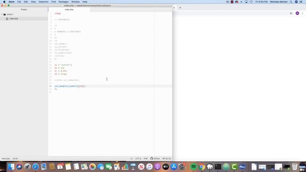The width and height of the screenshot is (306, 172).
Task: Open System Preferences from the dock
Action: pyautogui.click(x=182, y=167)
